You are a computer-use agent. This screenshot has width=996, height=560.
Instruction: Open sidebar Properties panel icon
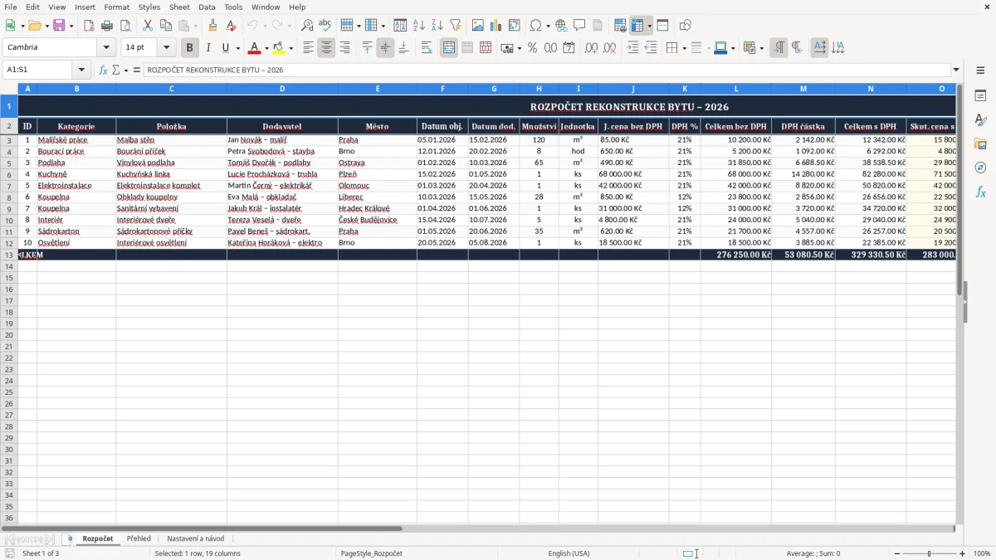pyautogui.click(x=980, y=96)
